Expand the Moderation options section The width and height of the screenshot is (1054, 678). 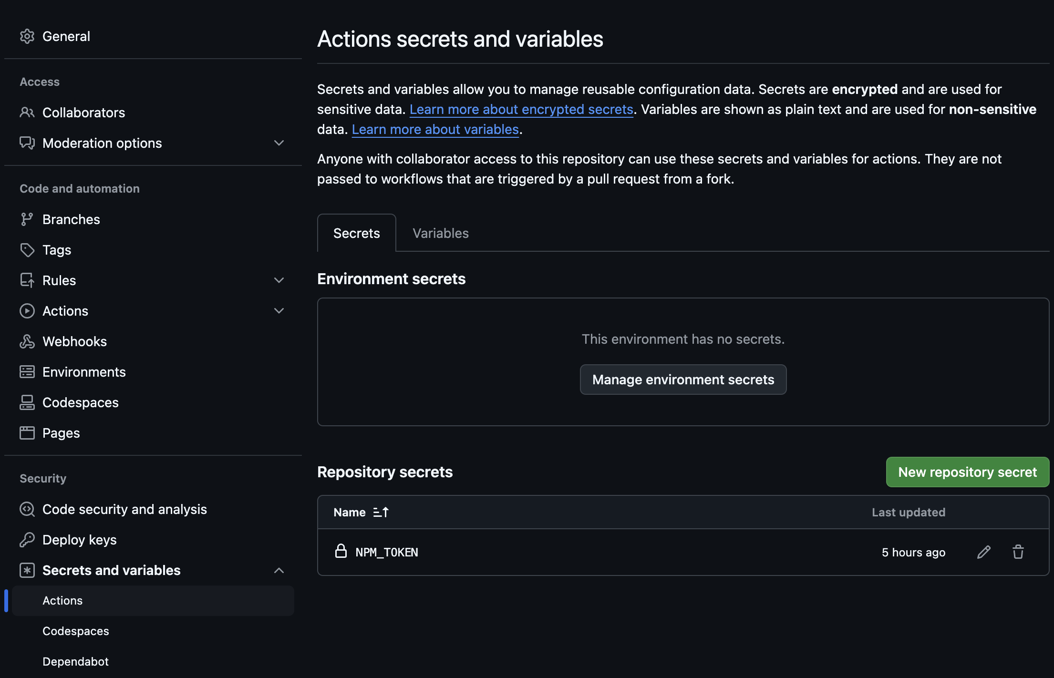coord(279,143)
